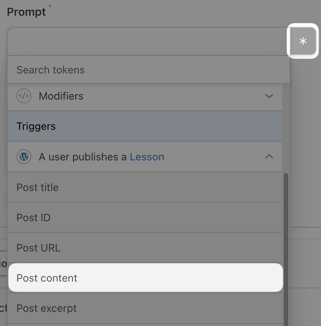Open the Modifiers token group
Image resolution: width=321 pixels, height=326 pixels.
coord(145,96)
